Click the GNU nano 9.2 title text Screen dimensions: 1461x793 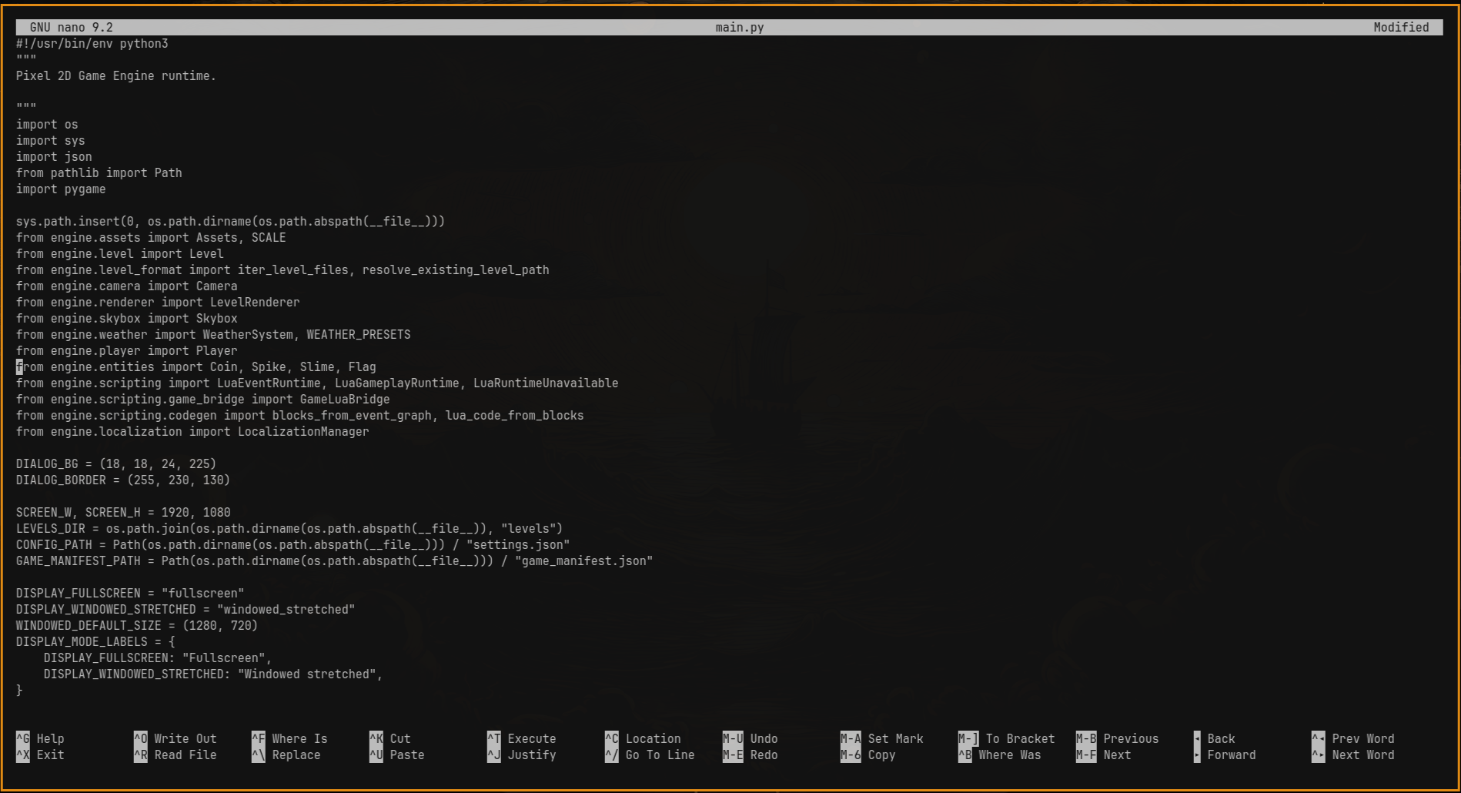point(72,28)
